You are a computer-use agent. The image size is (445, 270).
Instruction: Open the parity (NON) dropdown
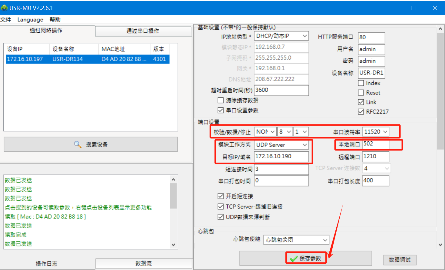tap(265, 132)
